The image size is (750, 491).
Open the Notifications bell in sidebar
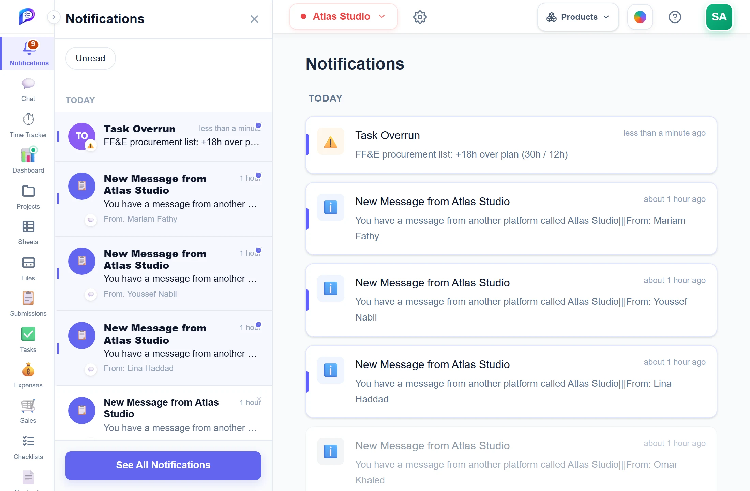pos(28,53)
